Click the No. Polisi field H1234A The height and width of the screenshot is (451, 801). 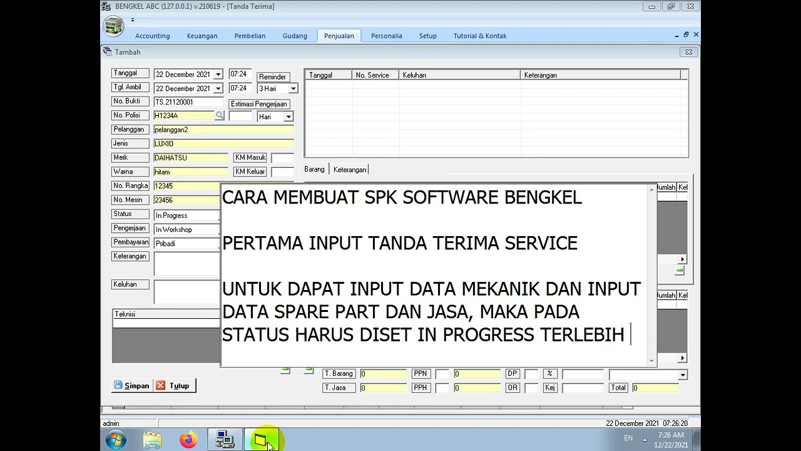click(x=184, y=115)
